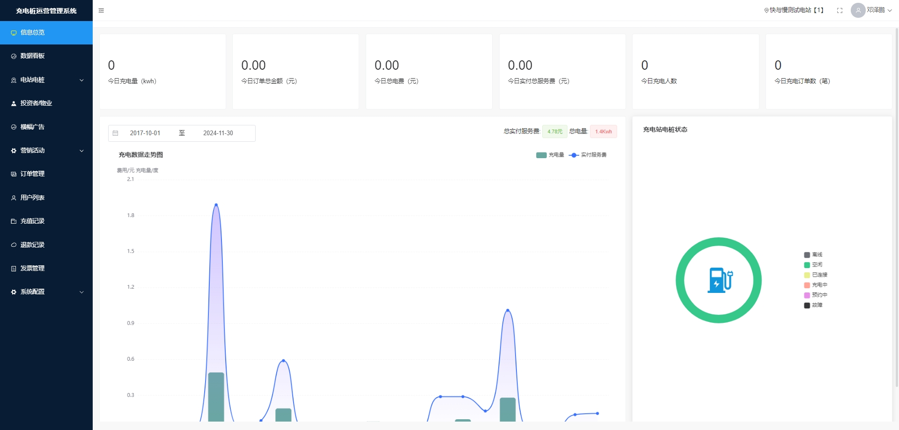Open 退款记录 menu item
899x430 pixels.
click(x=46, y=245)
